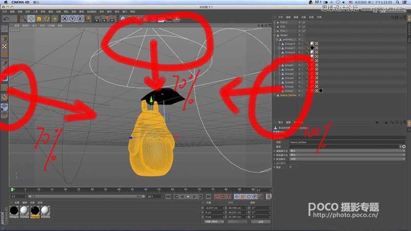Step to the next frame
This screenshot has height=231, width=411.
coord(195,197)
